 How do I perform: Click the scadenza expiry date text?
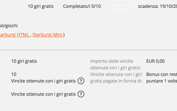158,6
